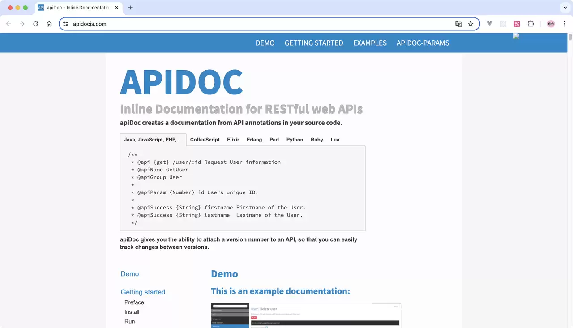The height and width of the screenshot is (328, 573).
Task: Click the profile avatar icon
Action: [x=551, y=24]
